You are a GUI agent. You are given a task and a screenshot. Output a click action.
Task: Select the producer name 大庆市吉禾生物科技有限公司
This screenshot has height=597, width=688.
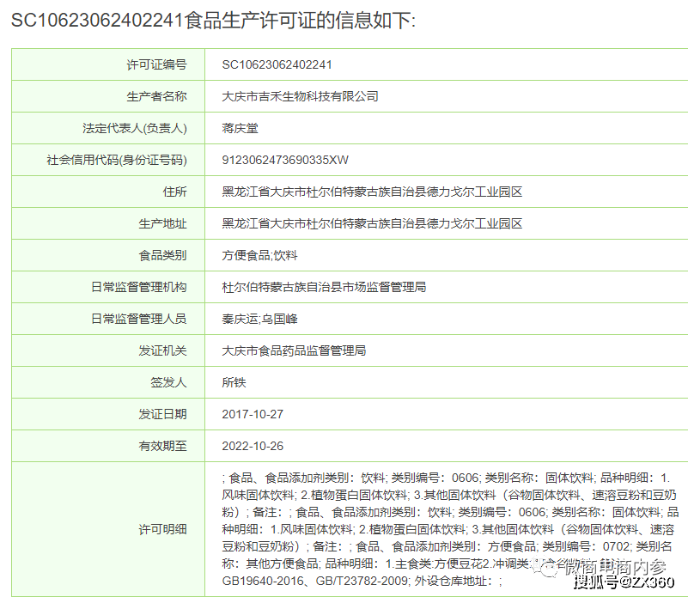pos(300,96)
